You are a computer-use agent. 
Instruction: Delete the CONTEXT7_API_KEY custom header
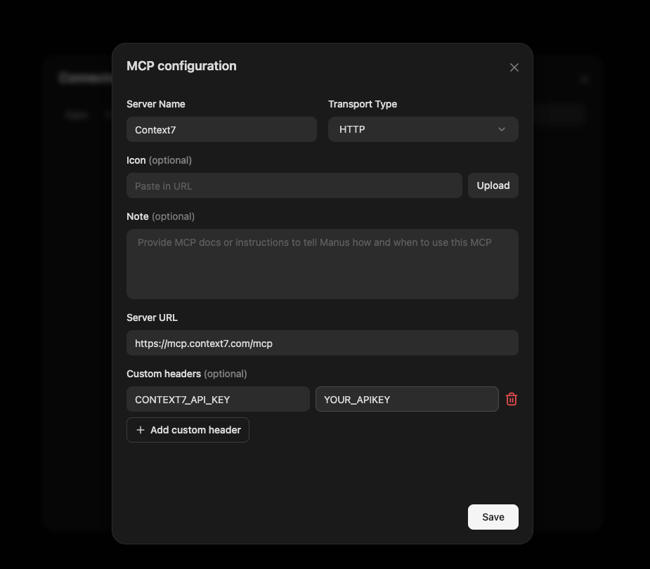(511, 399)
